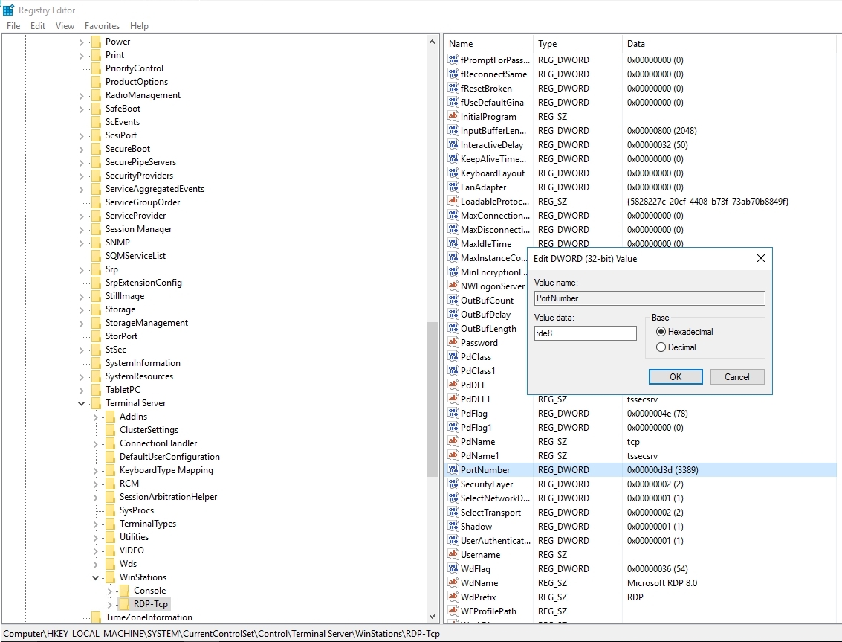Click the string icon beside WdName

pyautogui.click(x=453, y=583)
